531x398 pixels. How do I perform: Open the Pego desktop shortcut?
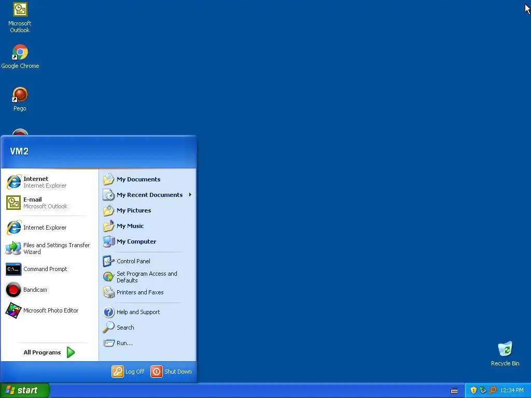(20, 99)
